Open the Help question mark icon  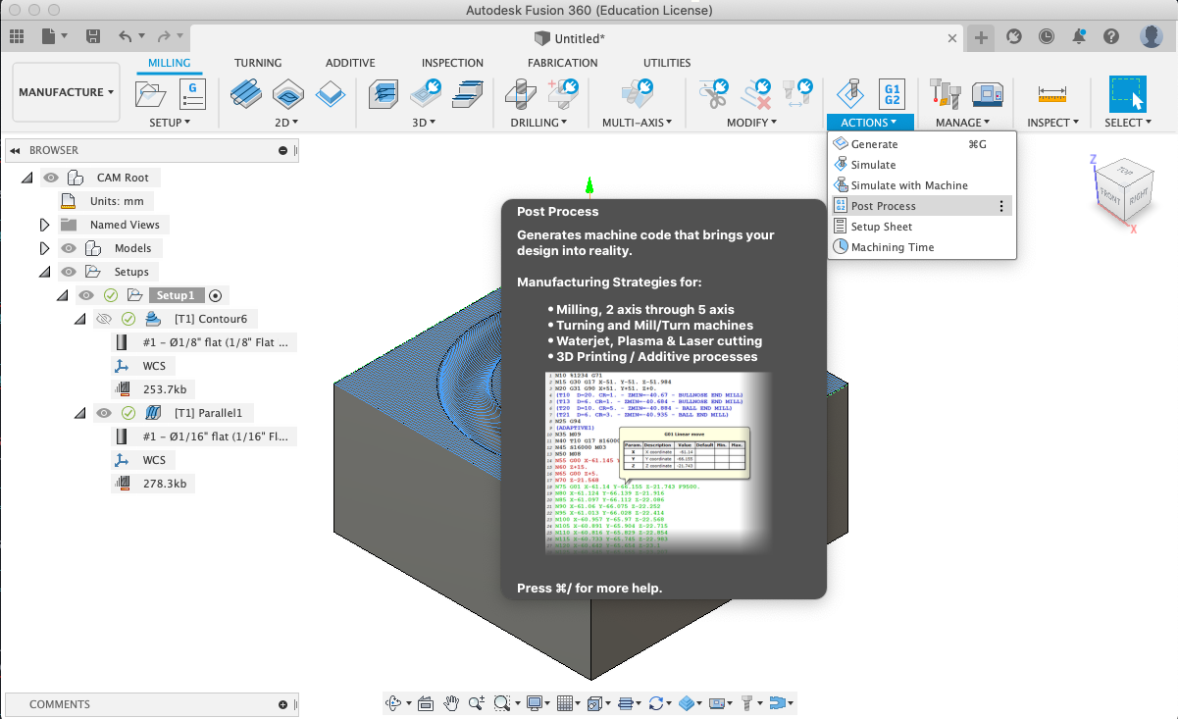(x=1111, y=36)
